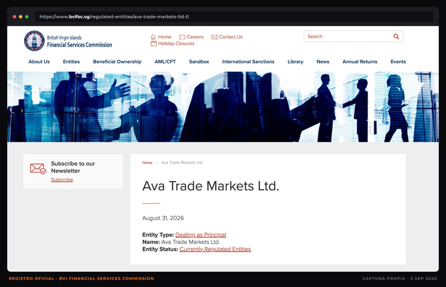Click the BVI FSC lighthouse logo
The height and width of the screenshot is (287, 446).
pyautogui.click(x=34, y=41)
